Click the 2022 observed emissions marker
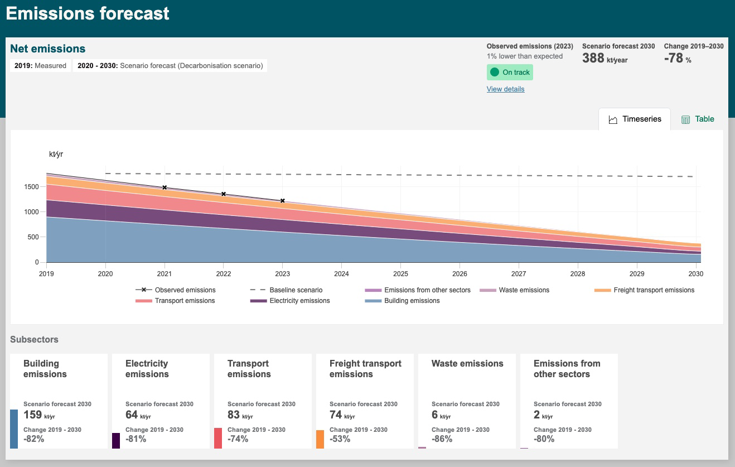Viewport: 735px width, 467px height. click(x=224, y=194)
